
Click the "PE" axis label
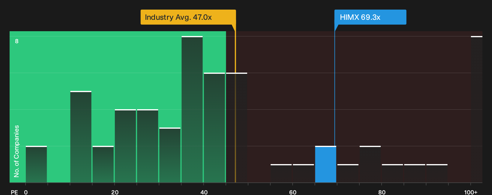[x=14, y=192]
